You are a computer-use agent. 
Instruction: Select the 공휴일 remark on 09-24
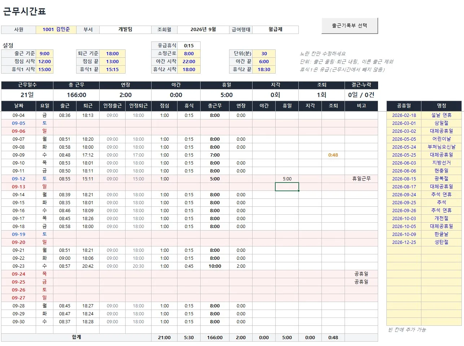(361, 274)
